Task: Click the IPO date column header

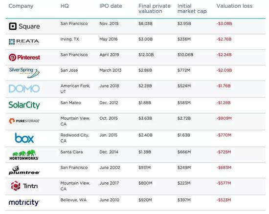Action: 111,6
